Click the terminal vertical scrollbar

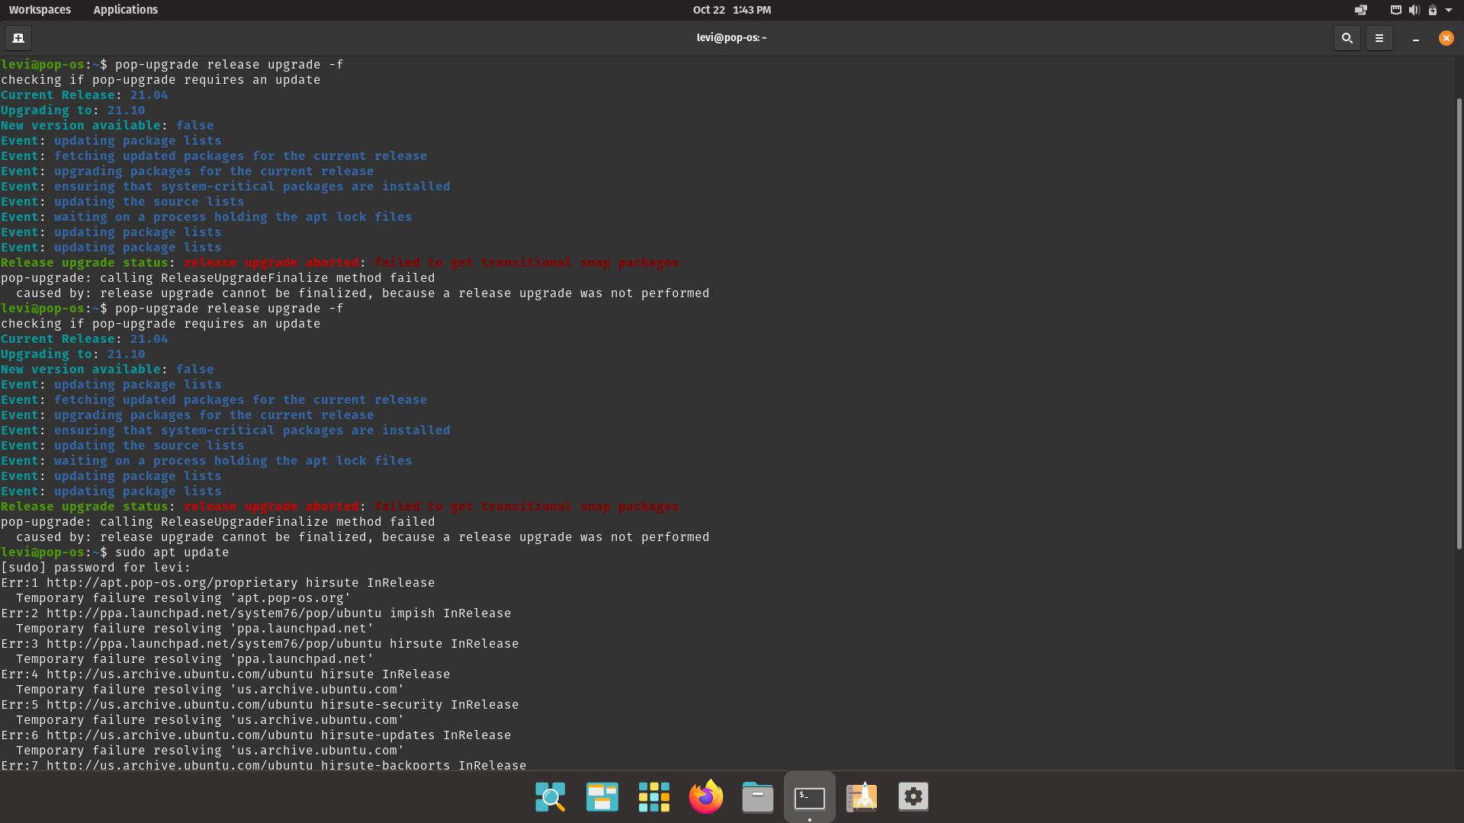1459,323
